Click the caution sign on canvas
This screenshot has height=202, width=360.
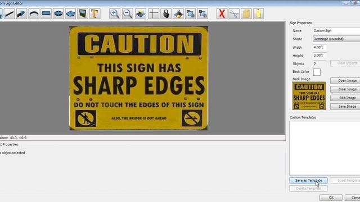139,78
